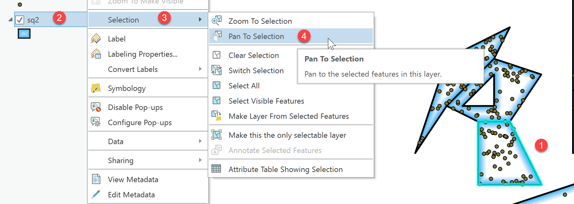Click the Make Layer From Selected Features icon

click(217, 116)
